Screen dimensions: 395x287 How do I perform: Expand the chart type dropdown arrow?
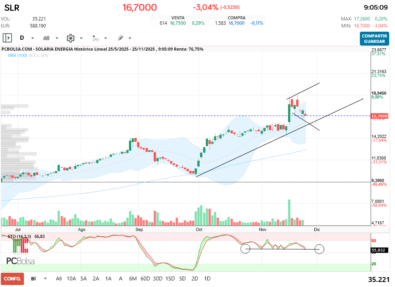tap(57, 38)
